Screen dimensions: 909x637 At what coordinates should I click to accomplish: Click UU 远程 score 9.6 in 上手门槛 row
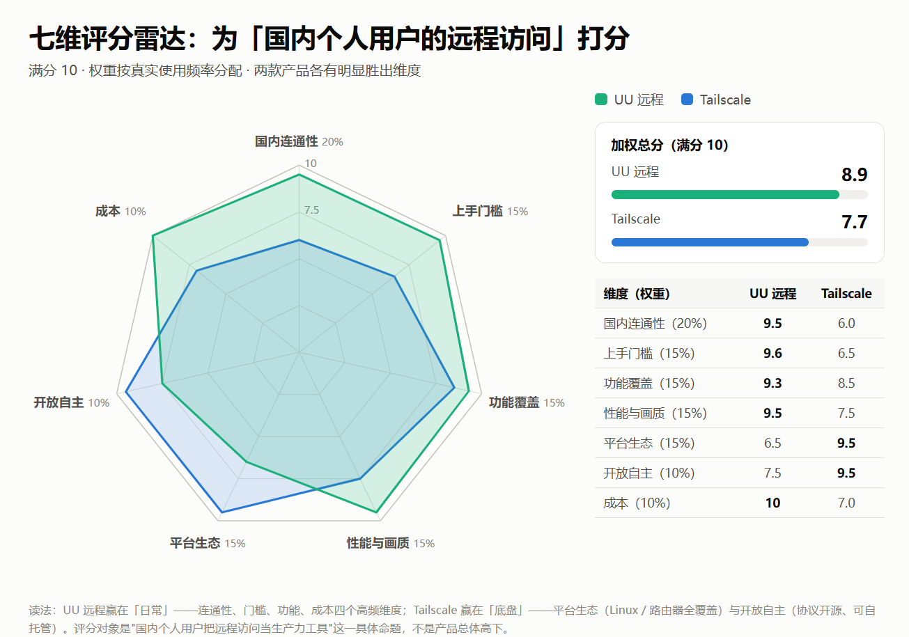tap(772, 353)
